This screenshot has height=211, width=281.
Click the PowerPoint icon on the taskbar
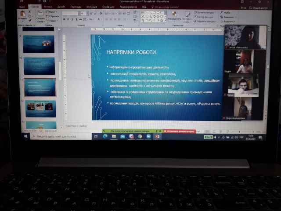pyautogui.click(x=157, y=137)
